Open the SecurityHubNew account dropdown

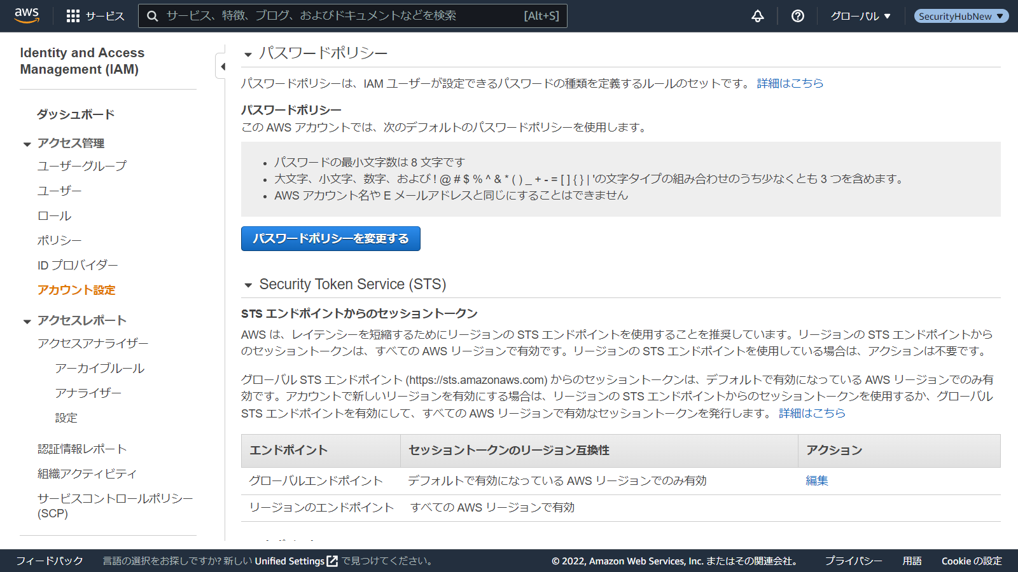pyautogui.click(x=961, y=16)
